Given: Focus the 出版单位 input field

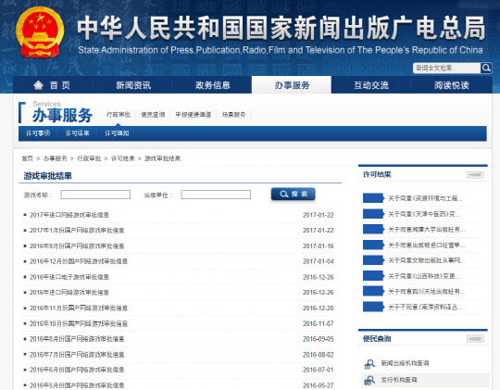Looking at the screenshot, I should click(x=216, y=195).
